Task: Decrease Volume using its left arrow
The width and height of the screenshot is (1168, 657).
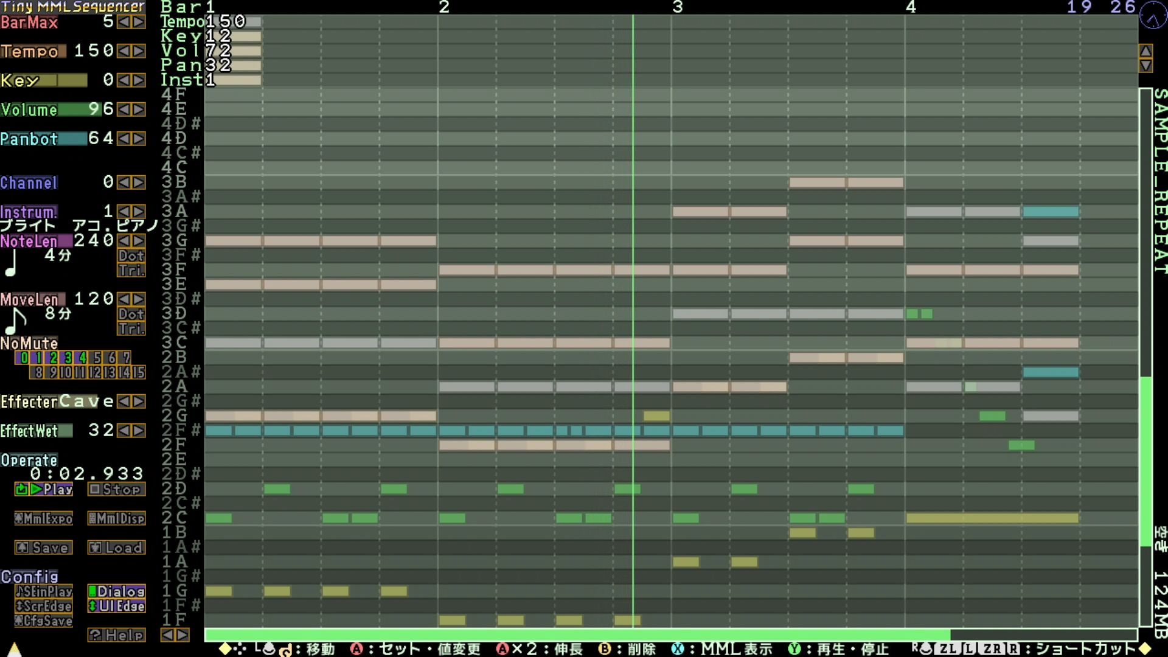Action: (123, 109)
